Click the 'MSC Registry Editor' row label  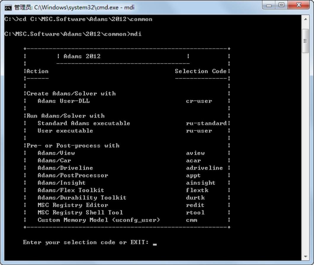click(x=73, y=205)
